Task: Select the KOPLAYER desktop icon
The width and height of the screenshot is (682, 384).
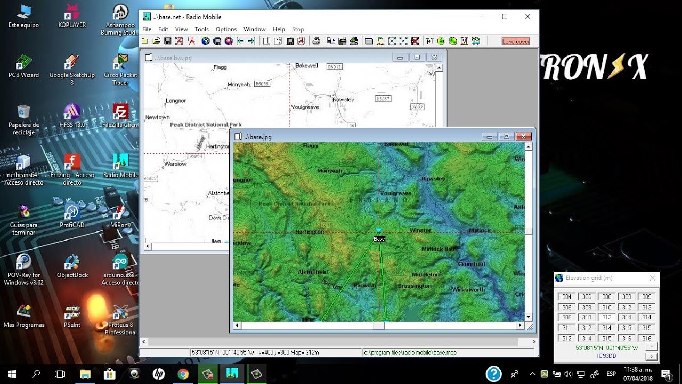Action: pyautogui.click(x=72, y=16)
